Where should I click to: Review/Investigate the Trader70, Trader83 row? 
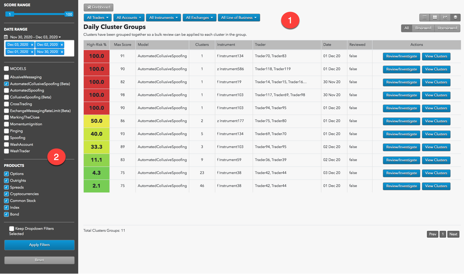coord(401,56)
